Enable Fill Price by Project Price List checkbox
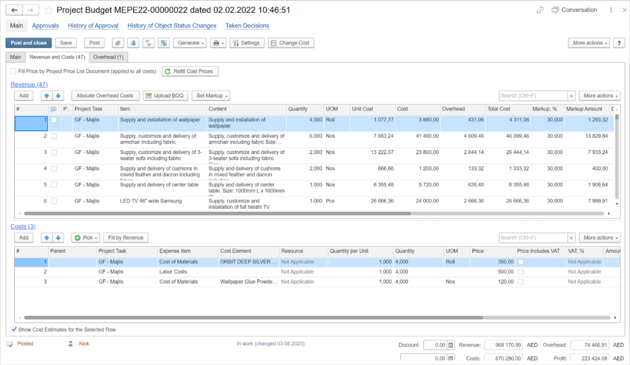The image size is (630, 365). coord(14,71)
